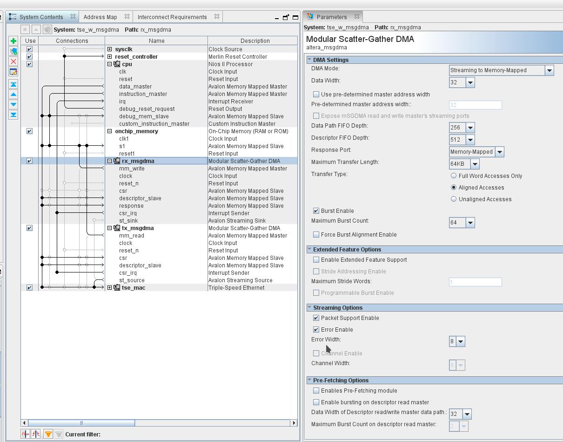Click the clock domains display icon
563x442 pixels.
[26, 434]
